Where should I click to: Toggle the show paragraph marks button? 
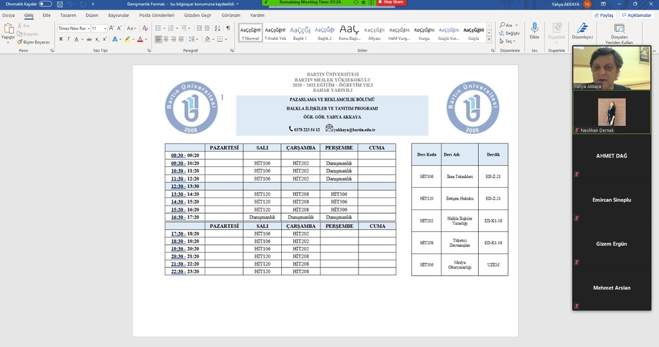tap(228, 28)
